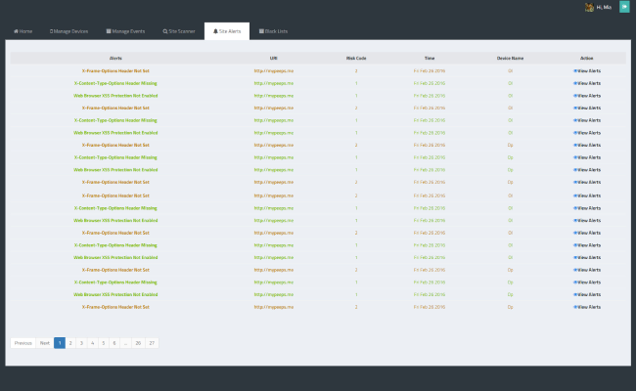The height and width of the screenshot is (391, 637).
Task: Click View Alerts eye icon in first row
Action: [575, 71]
